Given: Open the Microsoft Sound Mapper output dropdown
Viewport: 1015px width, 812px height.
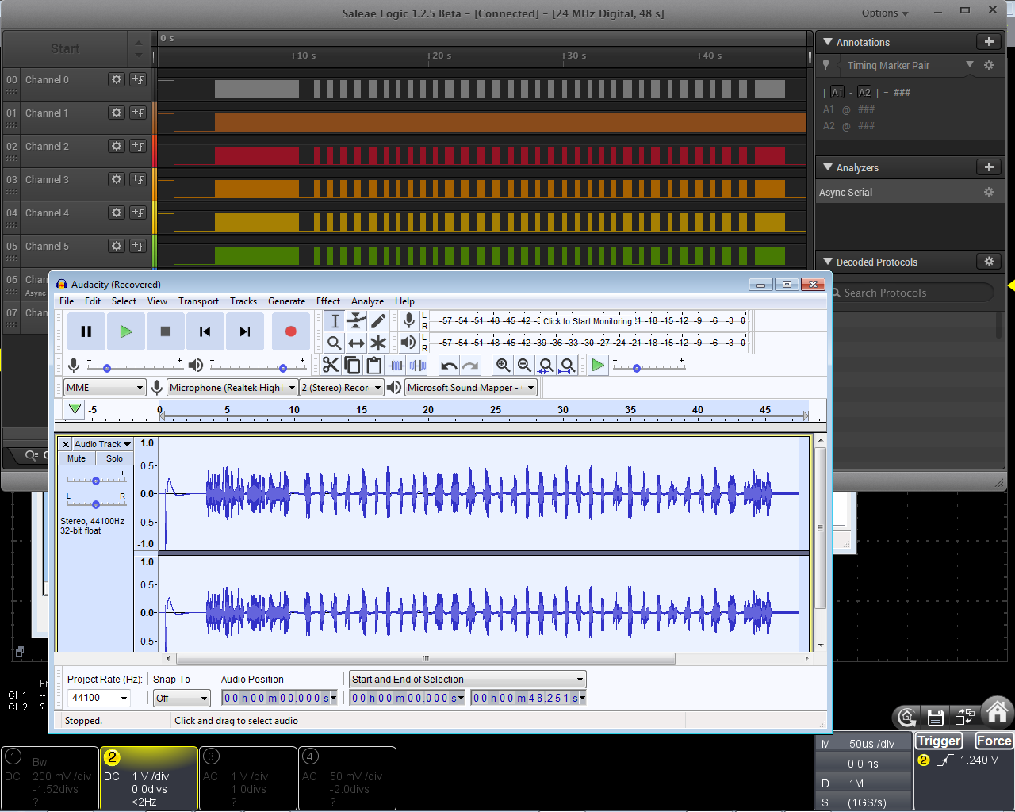Looking at the screenshot, I should coord(471,388).
